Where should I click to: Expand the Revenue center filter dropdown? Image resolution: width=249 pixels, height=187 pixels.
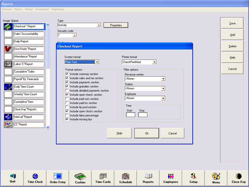(163, 79)
